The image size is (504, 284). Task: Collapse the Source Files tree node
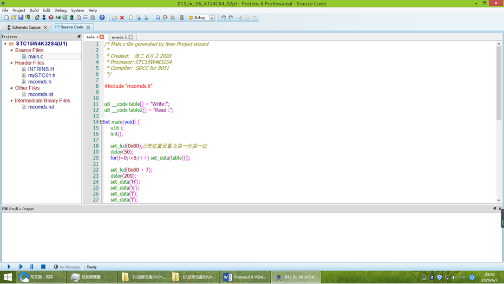(x=11, y=50)
